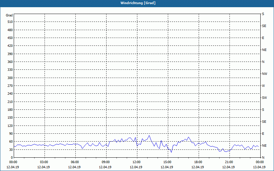Click the 390 label on degree axis
This screenshot has height=171, width=274.
(x=10, y=54)
